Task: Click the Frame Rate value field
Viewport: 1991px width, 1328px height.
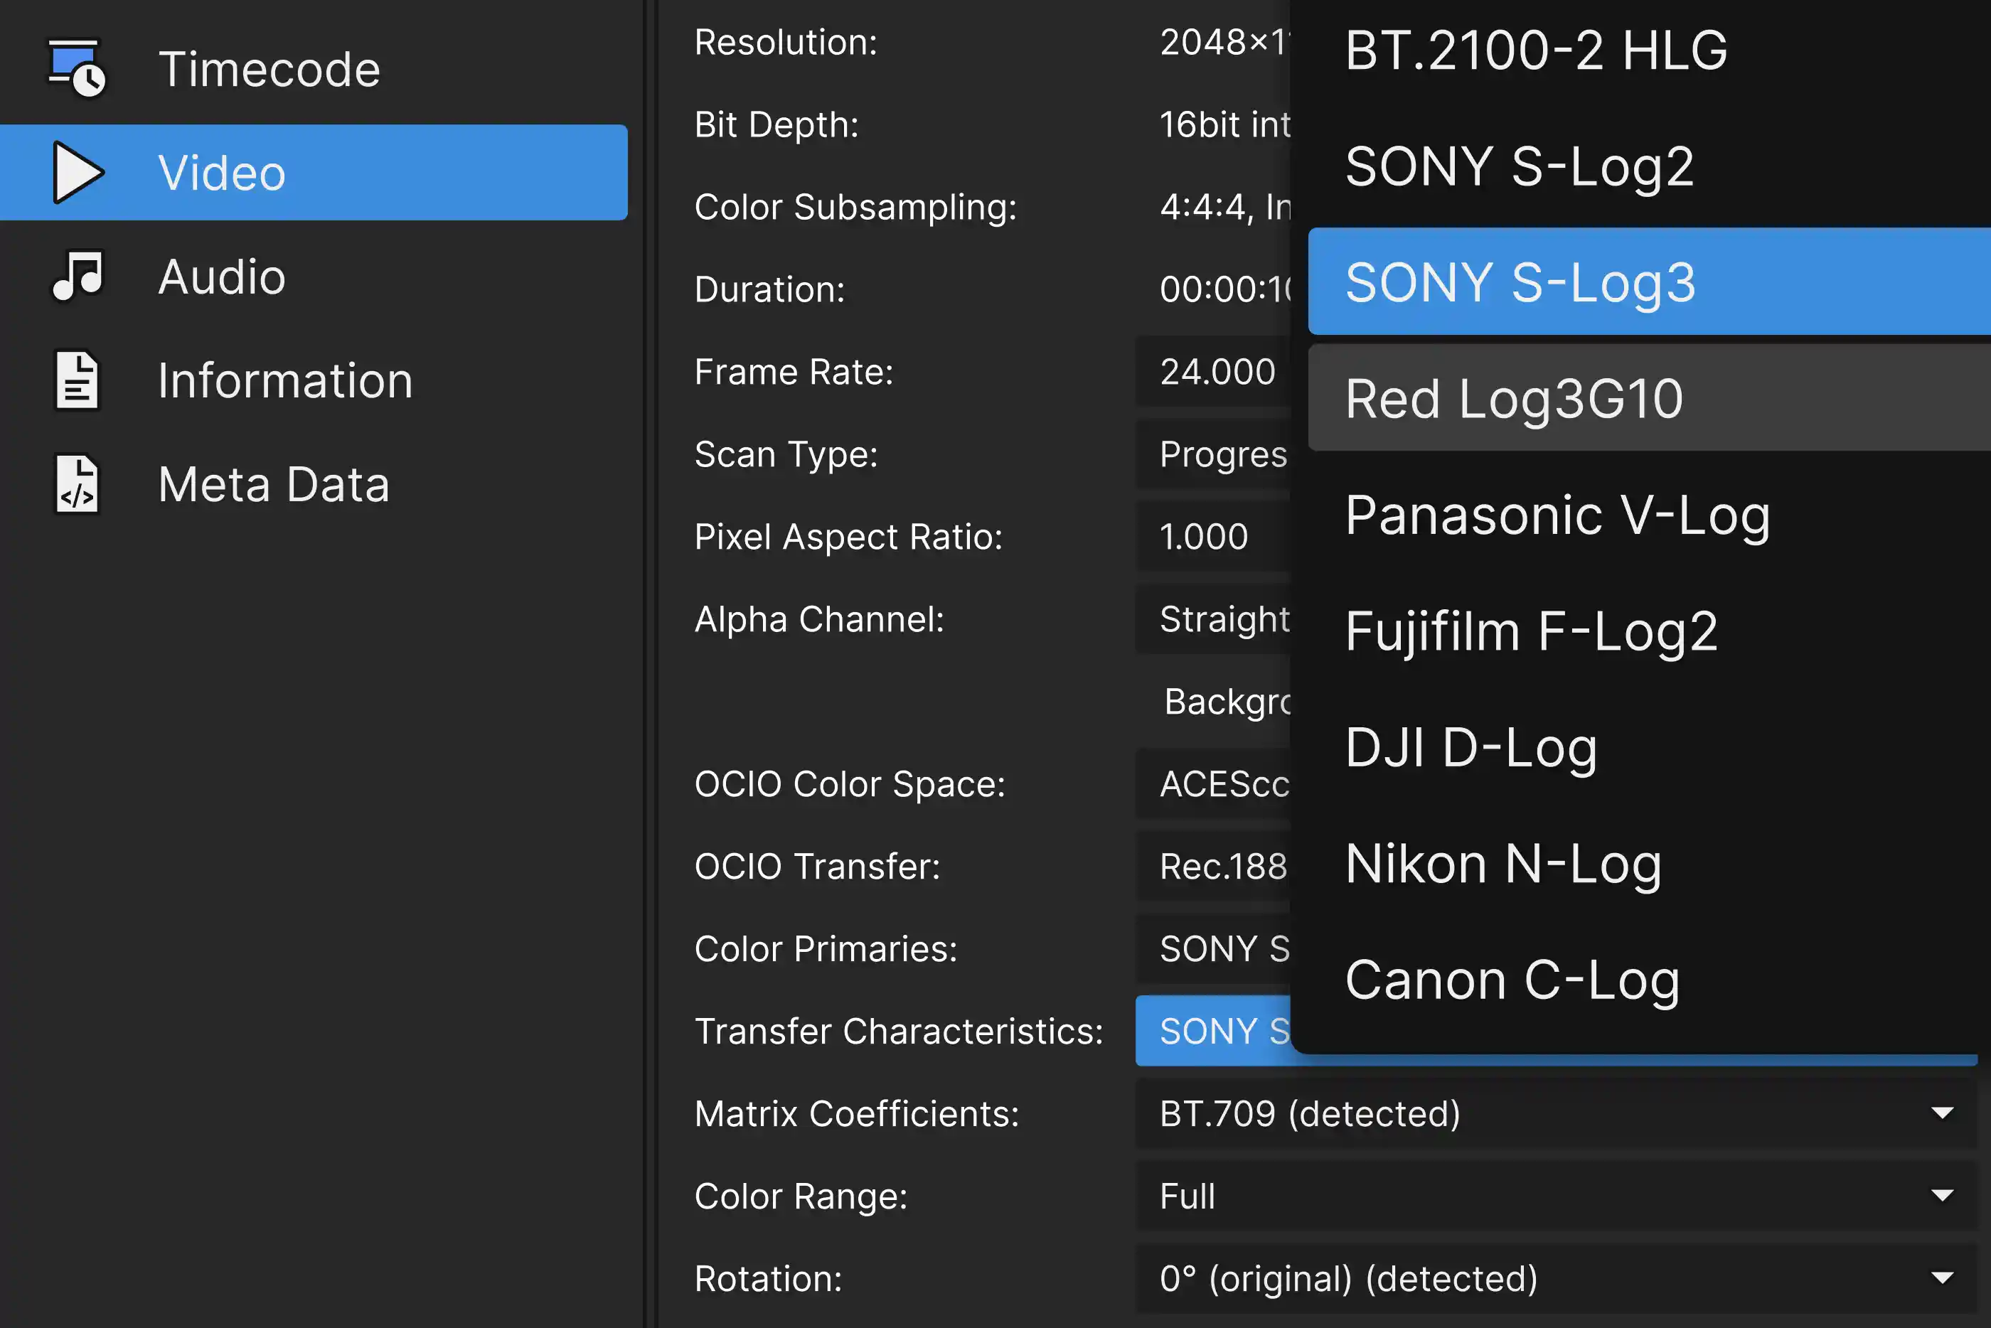Action: tap(1212, 372)
